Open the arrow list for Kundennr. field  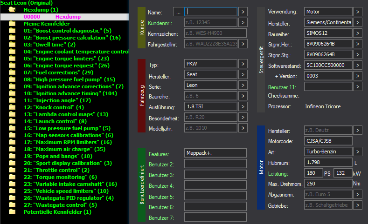tap(243, 22)
